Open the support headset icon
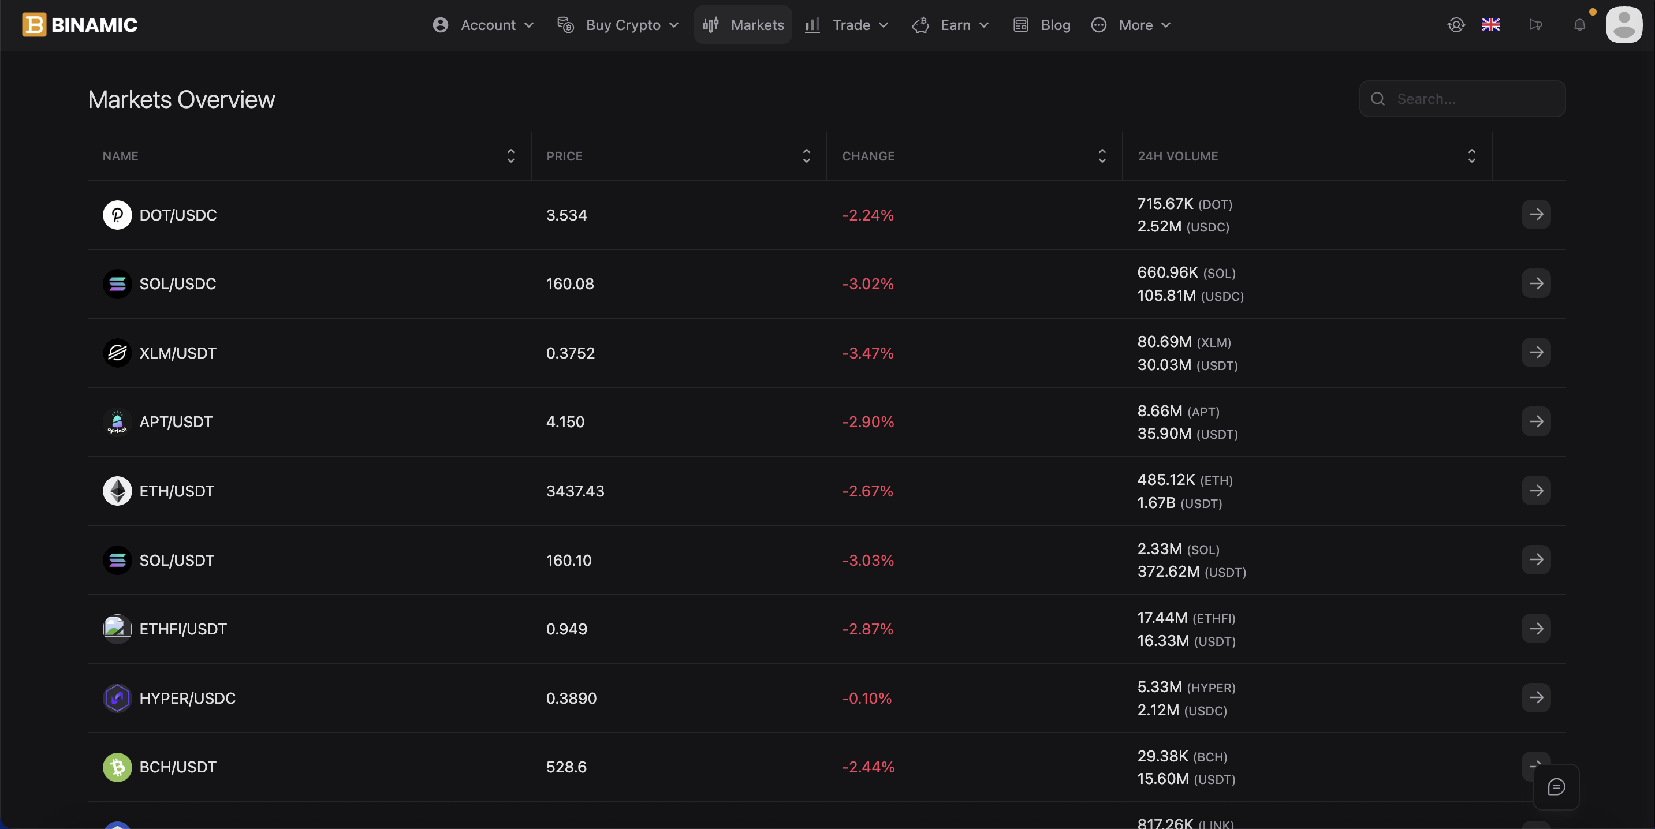The width and height of the screenshot is (1655, 829). (1456, 25)
